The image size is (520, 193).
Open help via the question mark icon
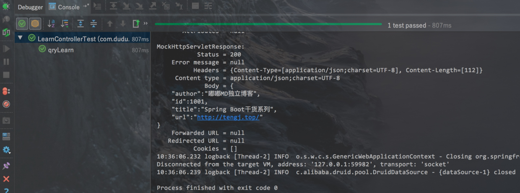click(6, 190)
